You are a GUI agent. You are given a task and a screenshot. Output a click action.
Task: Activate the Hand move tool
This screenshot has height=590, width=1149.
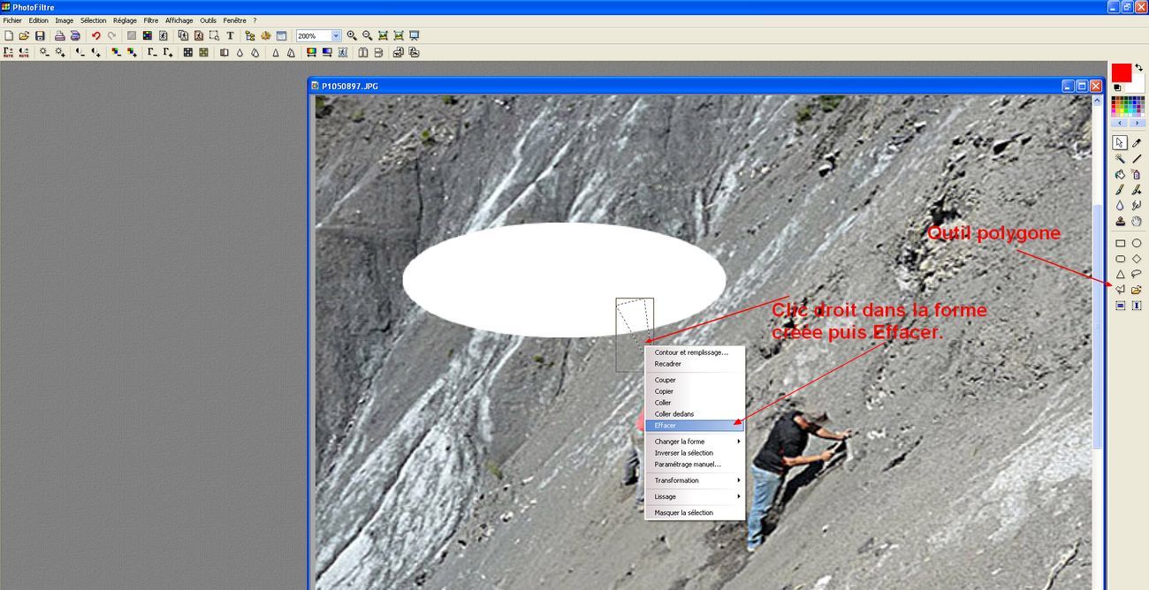tap(1137, 221)
